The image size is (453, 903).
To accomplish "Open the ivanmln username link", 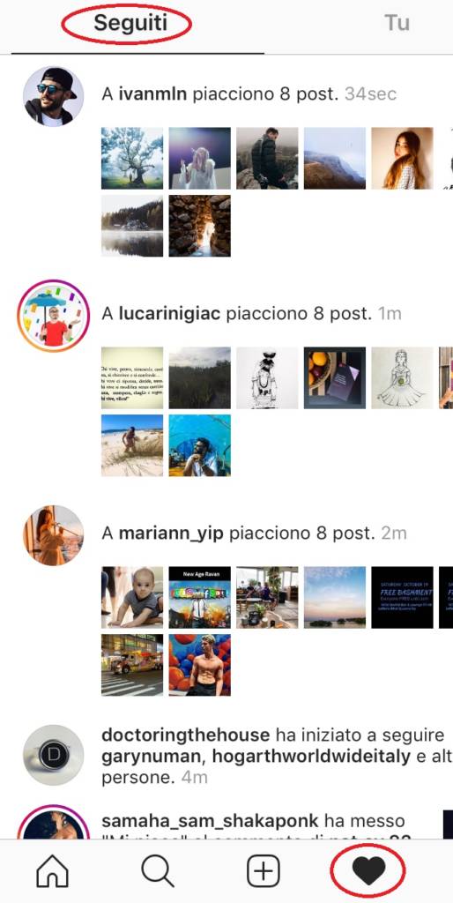I will pyautogui.click(x=152, y=93).
